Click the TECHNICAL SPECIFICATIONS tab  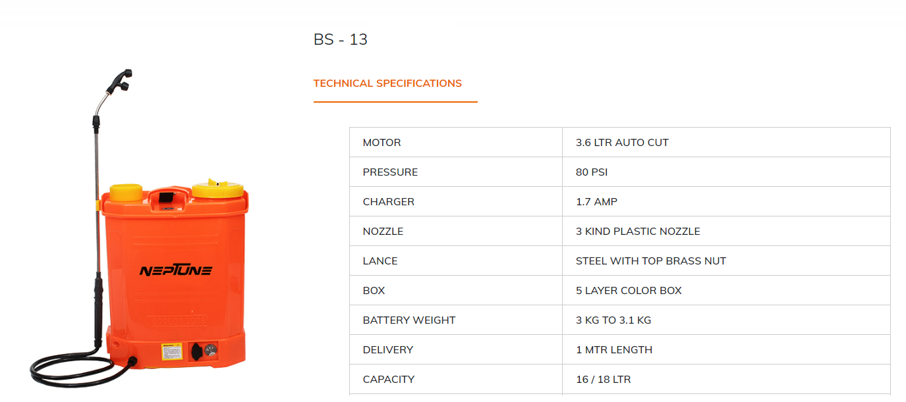(x=387, y=84)
